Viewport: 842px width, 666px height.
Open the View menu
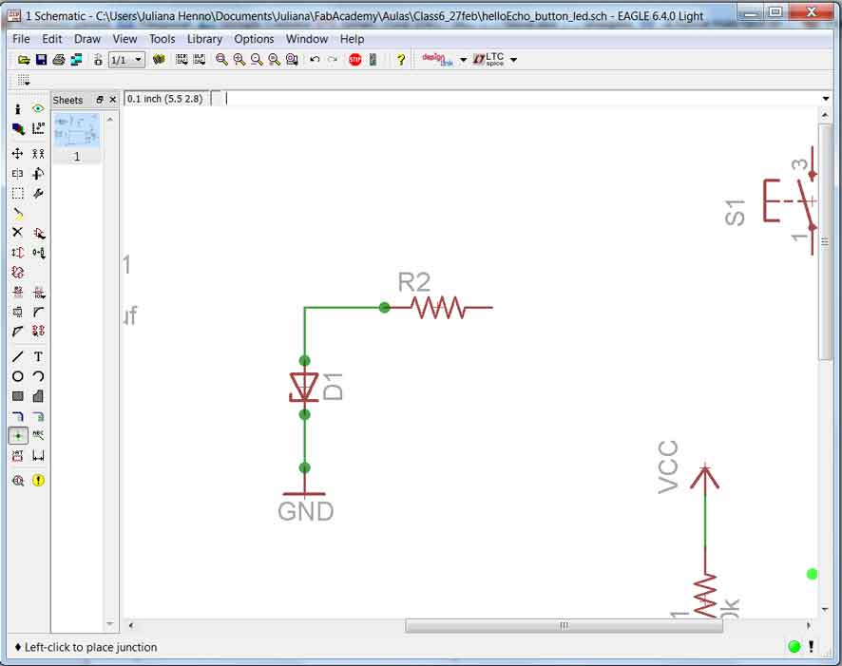click(124, 39)
